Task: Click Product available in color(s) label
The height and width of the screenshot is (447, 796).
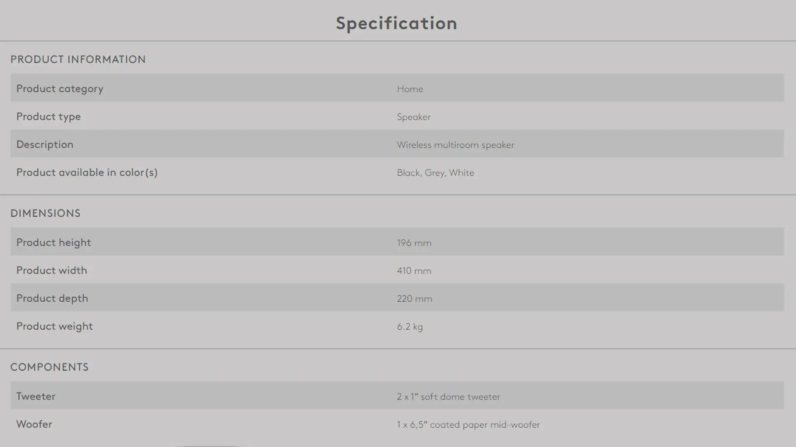Action: pos(87,173)
